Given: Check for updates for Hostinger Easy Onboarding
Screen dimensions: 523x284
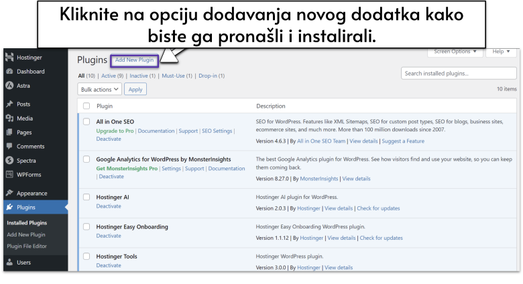Looking at the screenshot, I should pos(382,238).
